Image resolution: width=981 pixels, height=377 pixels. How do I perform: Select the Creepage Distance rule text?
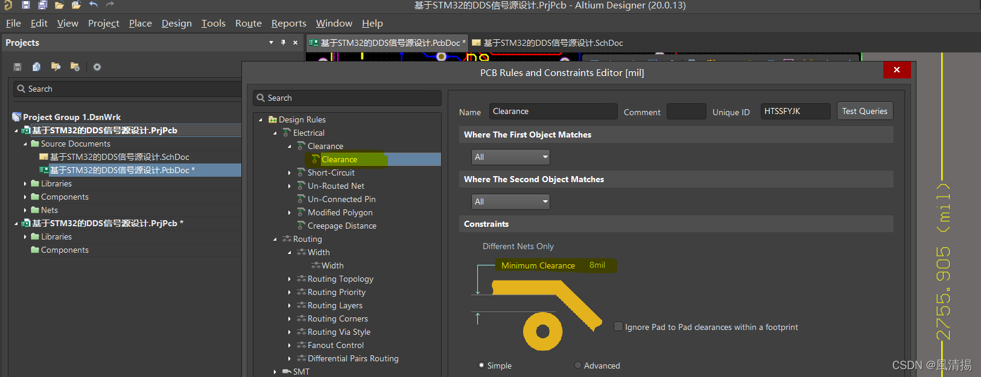coord(342,226)
